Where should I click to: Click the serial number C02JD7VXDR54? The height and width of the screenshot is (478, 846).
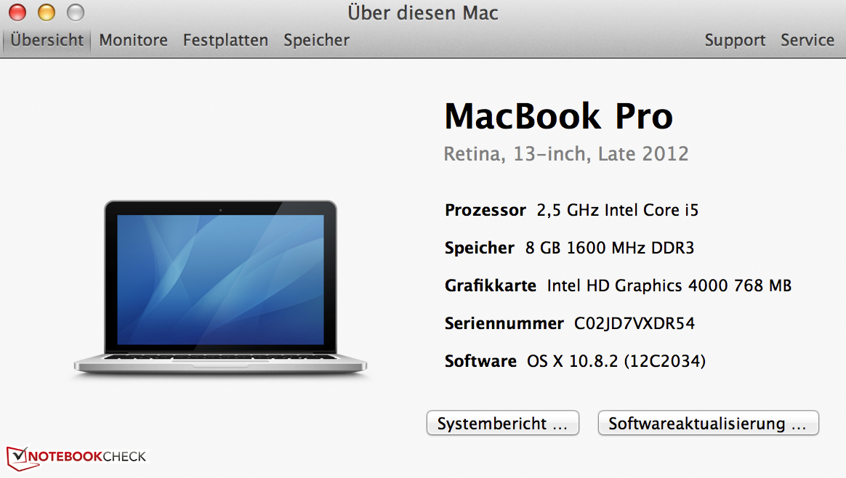click(x=634, y=323)
